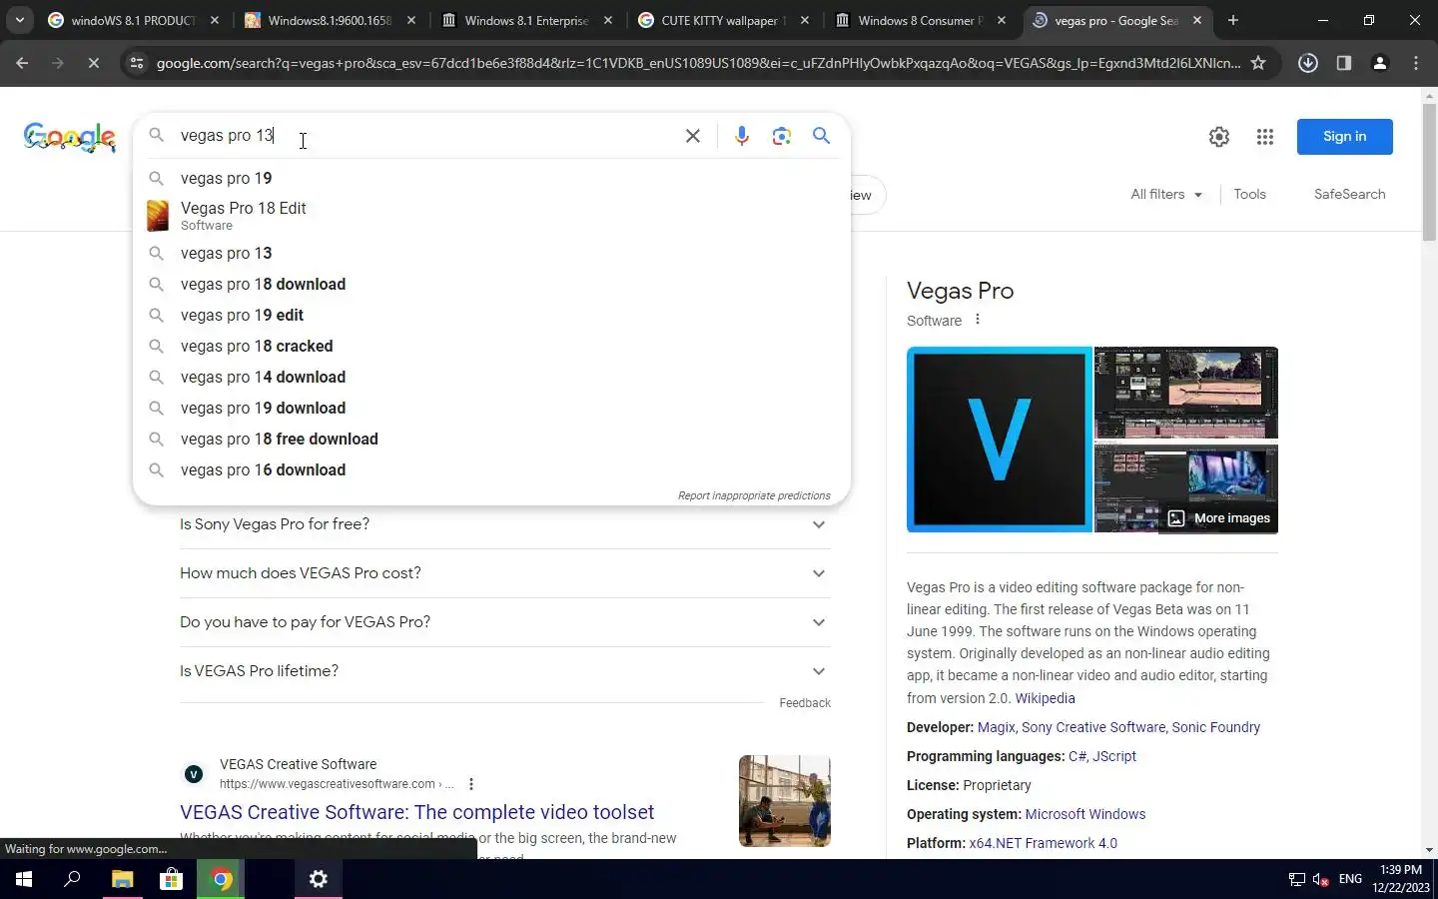Open the Wikipedia link in description
The image size is (1438, 899).
[1045, 698]
